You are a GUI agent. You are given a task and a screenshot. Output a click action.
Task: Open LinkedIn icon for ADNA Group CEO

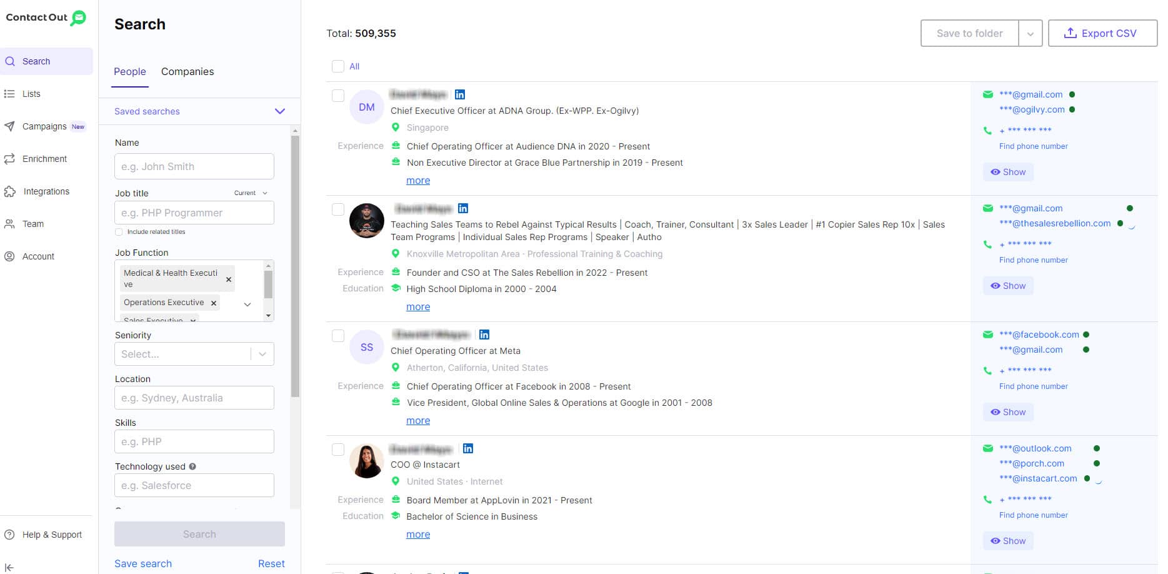pyautogui.click(x=460, y=94)
